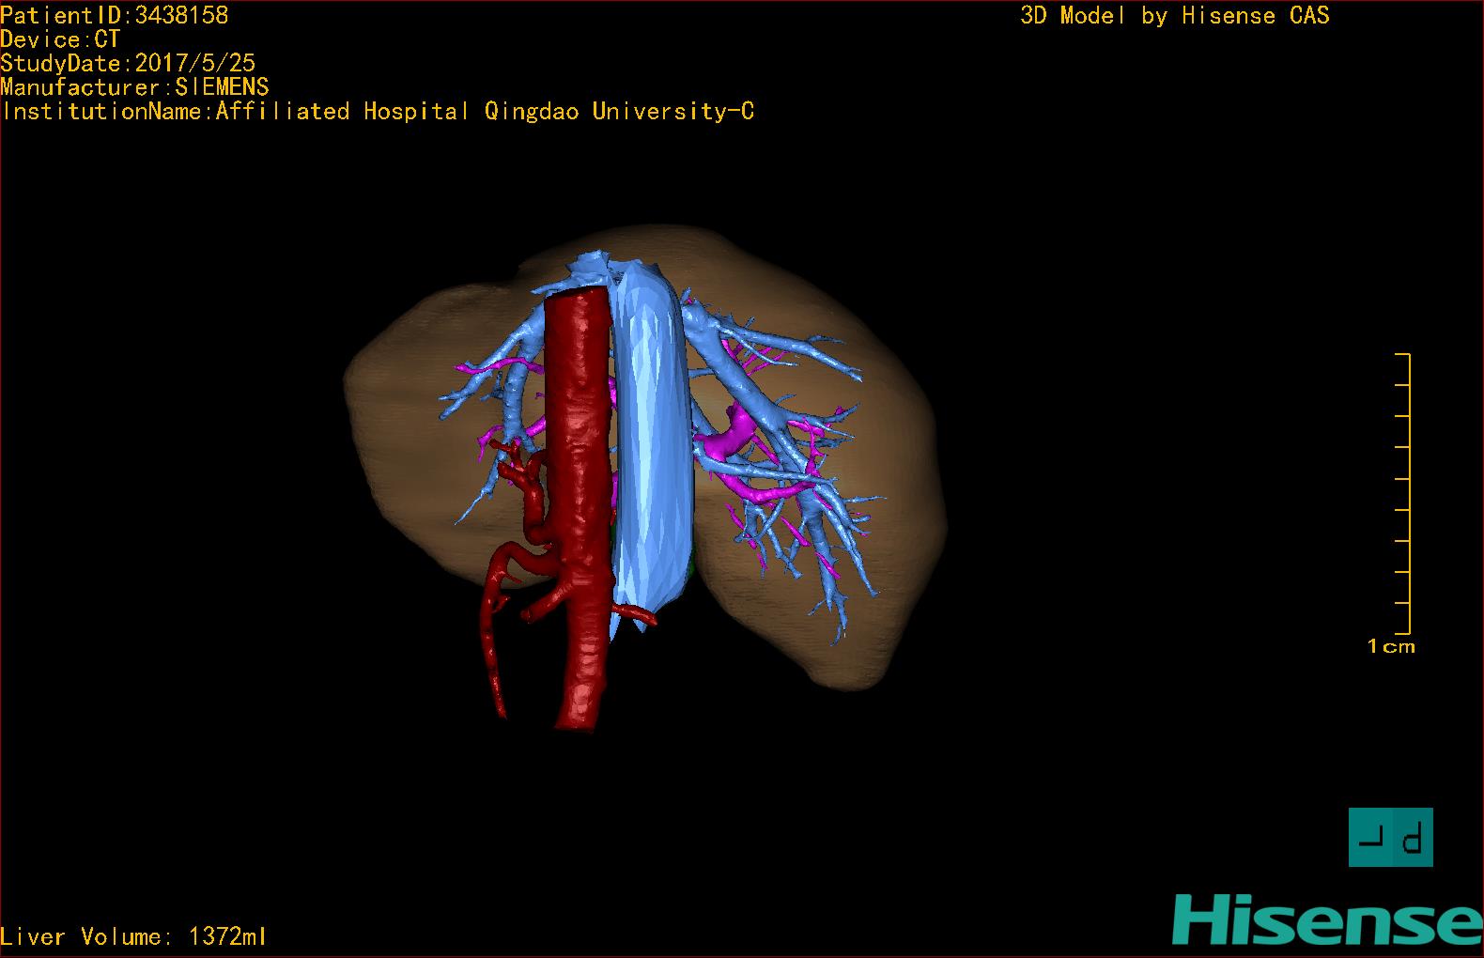Click the "3D Model by Hisense CAS" caption

[1174, 16]
